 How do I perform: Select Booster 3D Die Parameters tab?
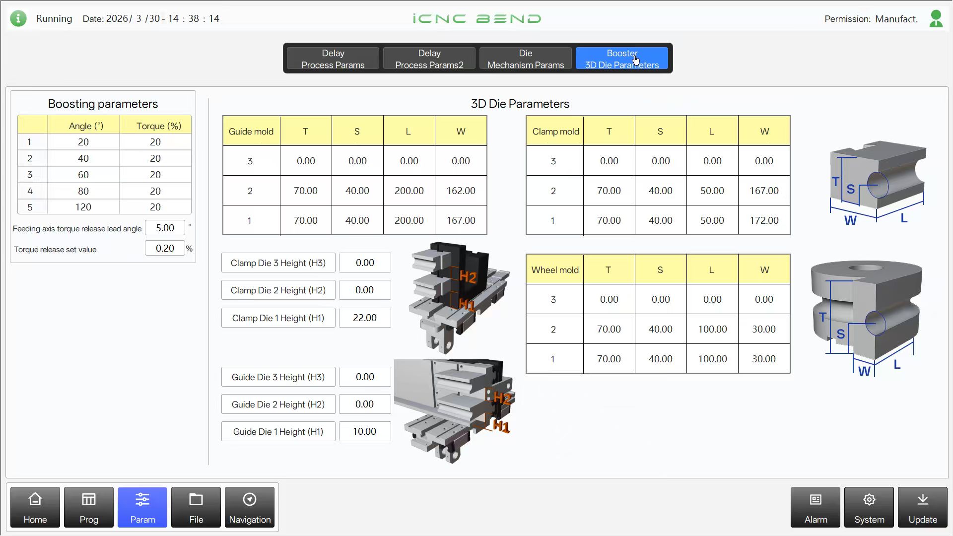tap(622, 59)
